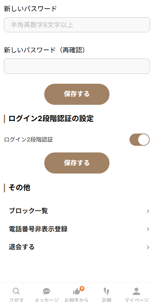Expand the ブロック一覧 chevron arrow

click(x=148, y=211)
